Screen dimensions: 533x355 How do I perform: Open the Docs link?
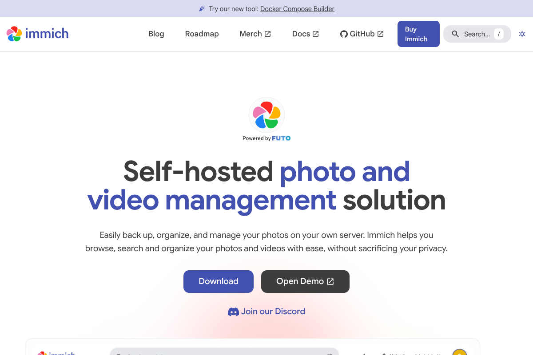[306, 34]
